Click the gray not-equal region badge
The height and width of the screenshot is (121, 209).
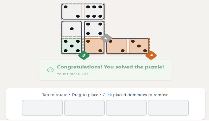(106, 38)
